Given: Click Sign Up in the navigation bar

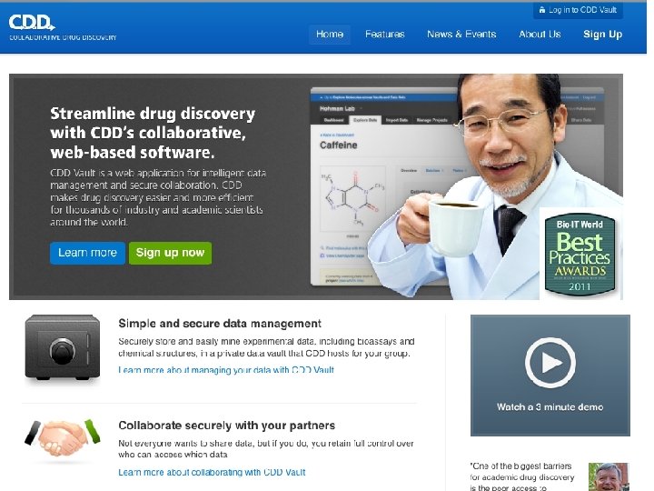Looking at the screenshot, I should point(602,35).
